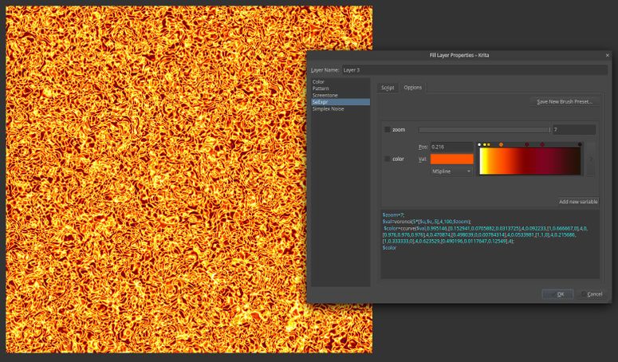Switch to the Script tab
Screen dimensions: 618x362
[388, 88]
